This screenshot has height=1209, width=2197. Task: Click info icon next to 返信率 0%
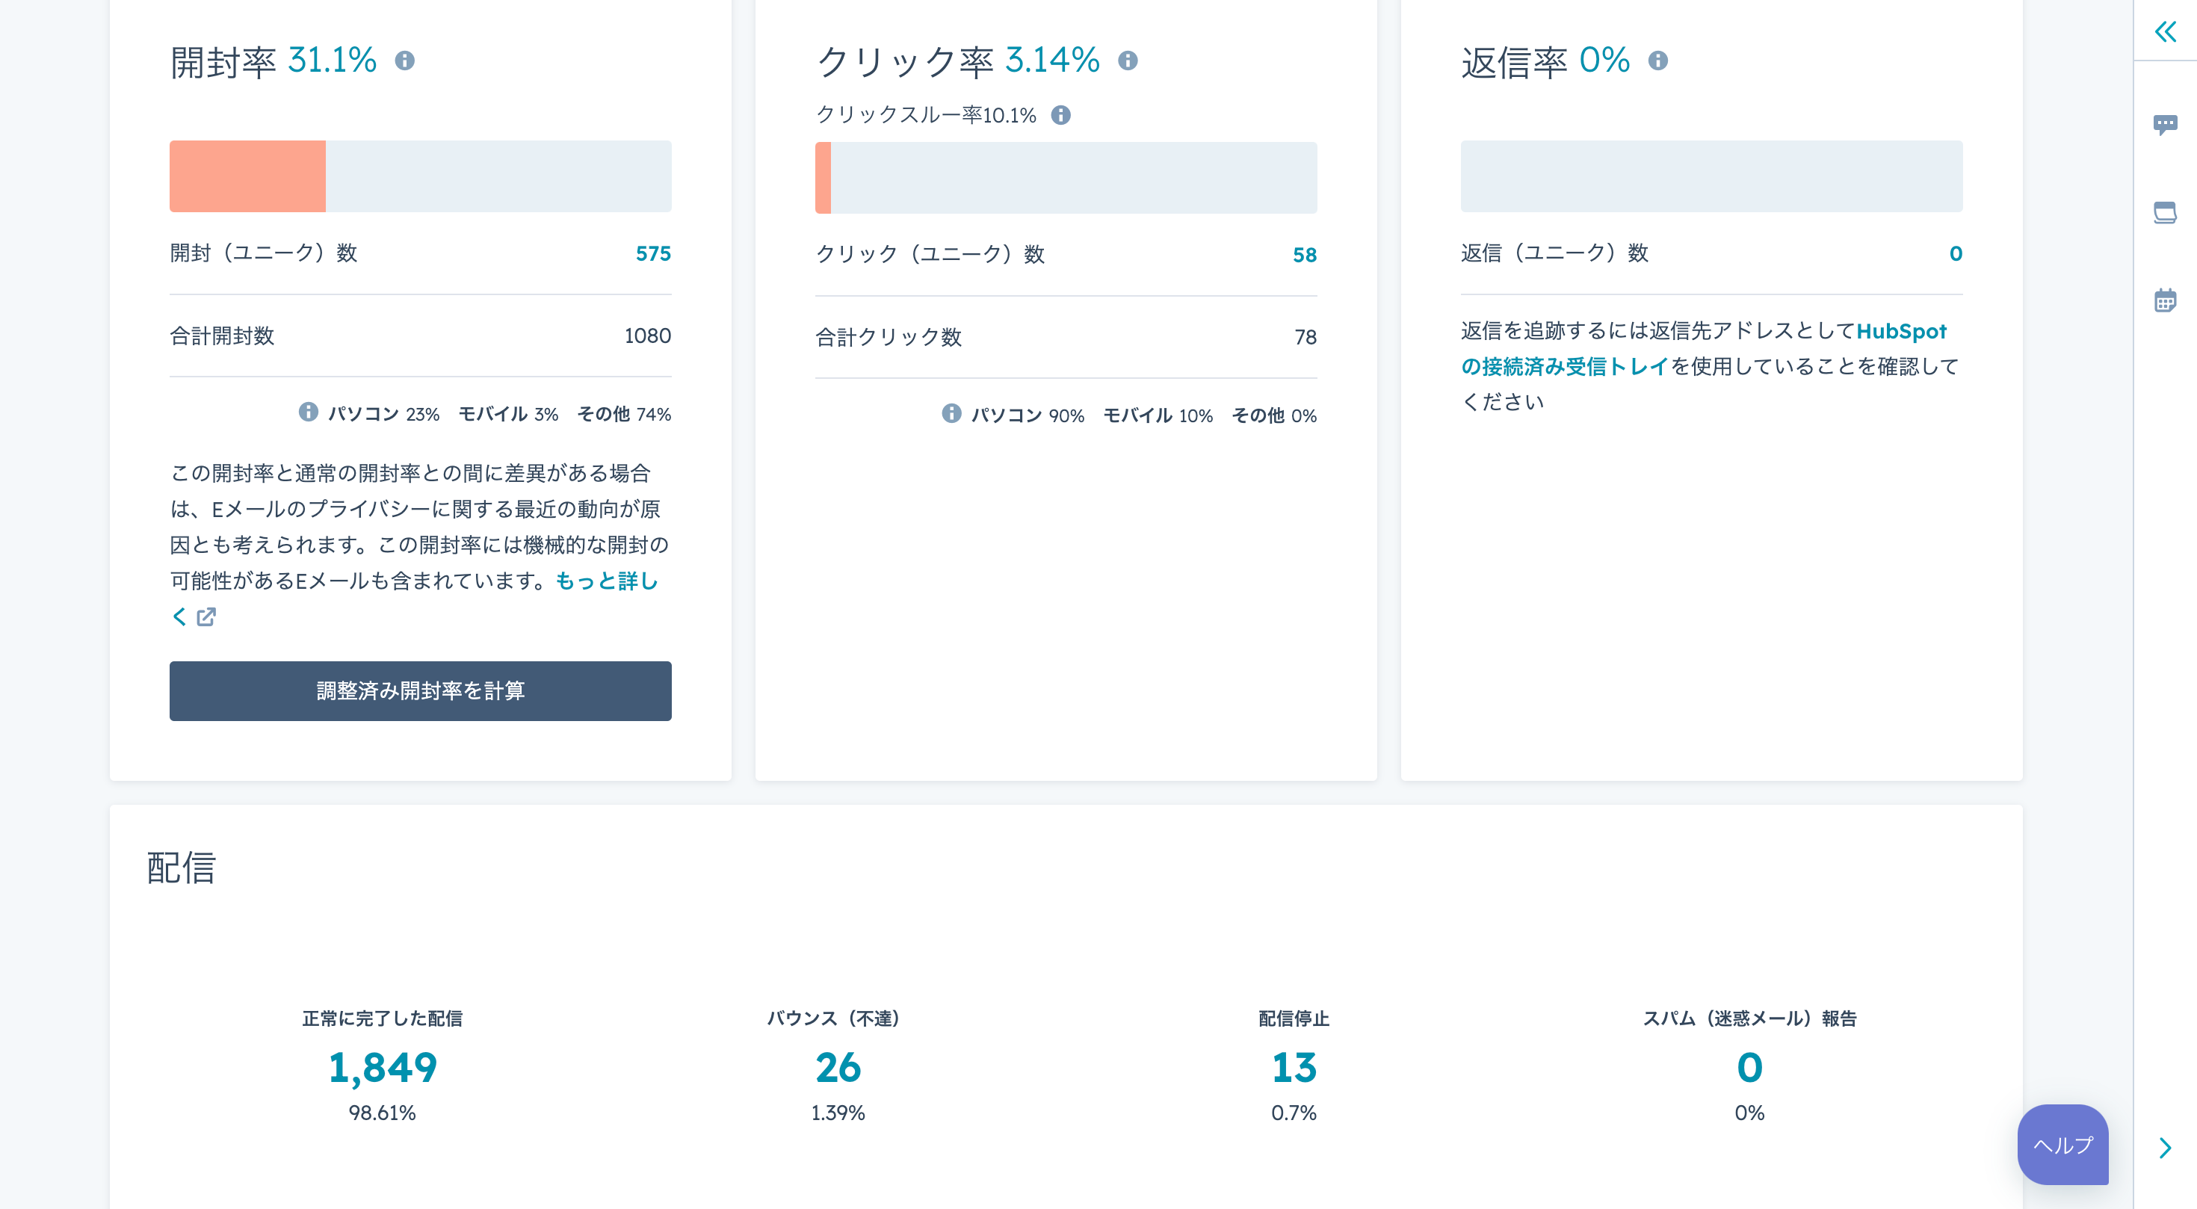(1658, 61)
